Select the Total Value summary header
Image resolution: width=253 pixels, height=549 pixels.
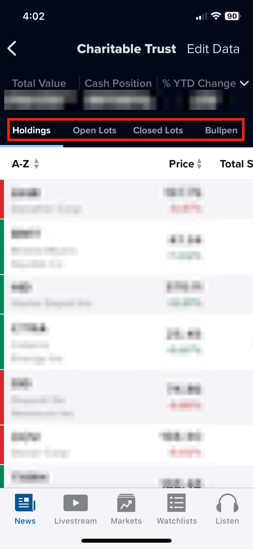[x=39, y=83]
